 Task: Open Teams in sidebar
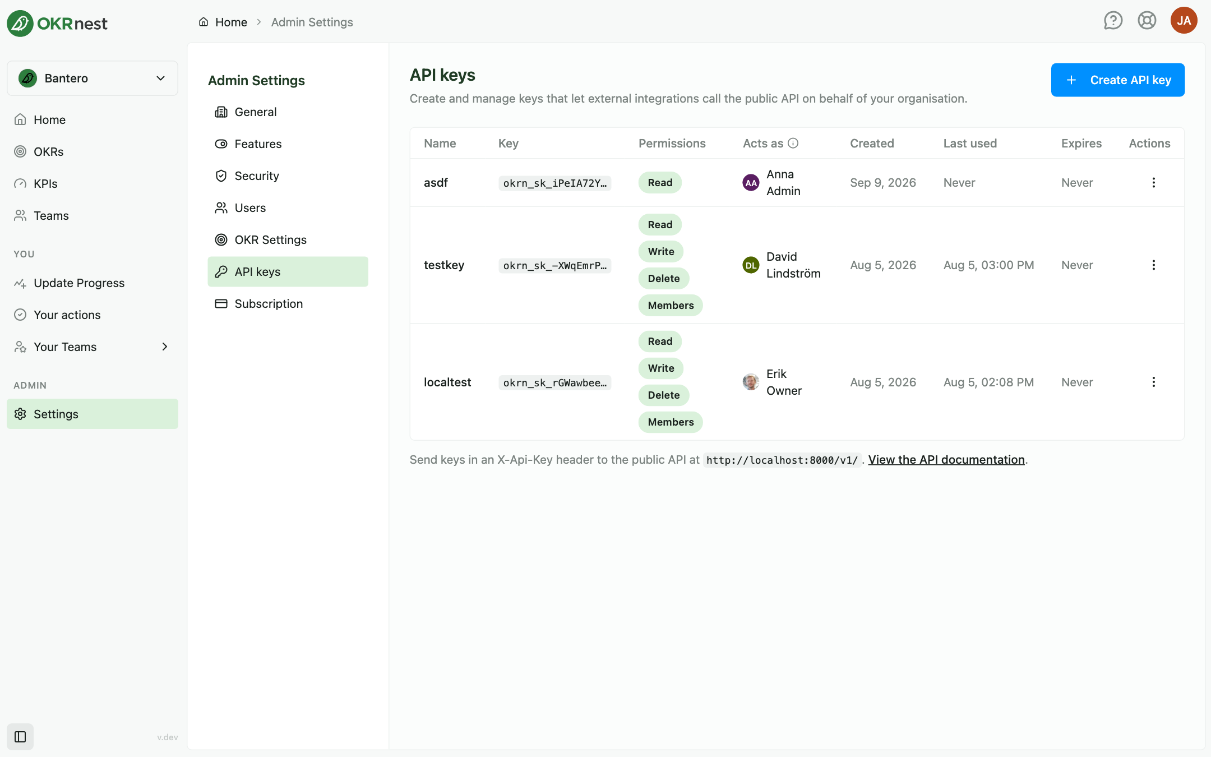point(93,215)
